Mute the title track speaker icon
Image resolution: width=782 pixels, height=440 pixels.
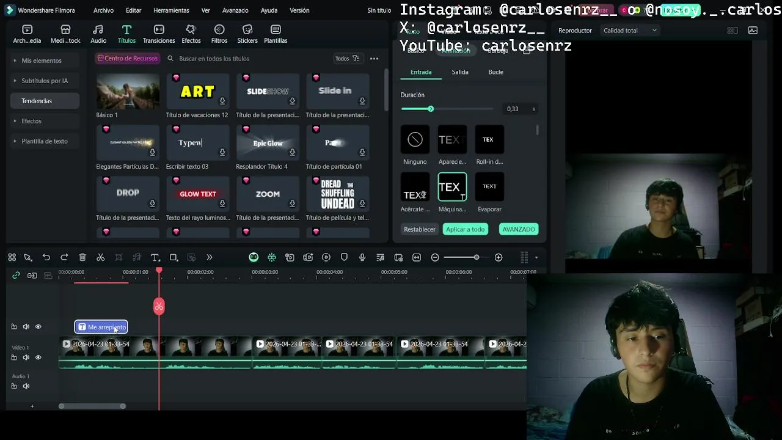[x=26, y=327]
